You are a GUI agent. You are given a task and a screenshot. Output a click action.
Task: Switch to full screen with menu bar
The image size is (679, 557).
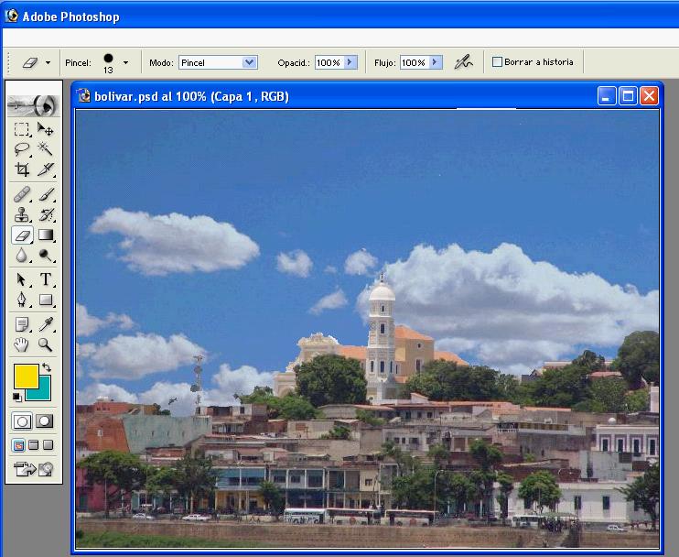coord(33,445)
